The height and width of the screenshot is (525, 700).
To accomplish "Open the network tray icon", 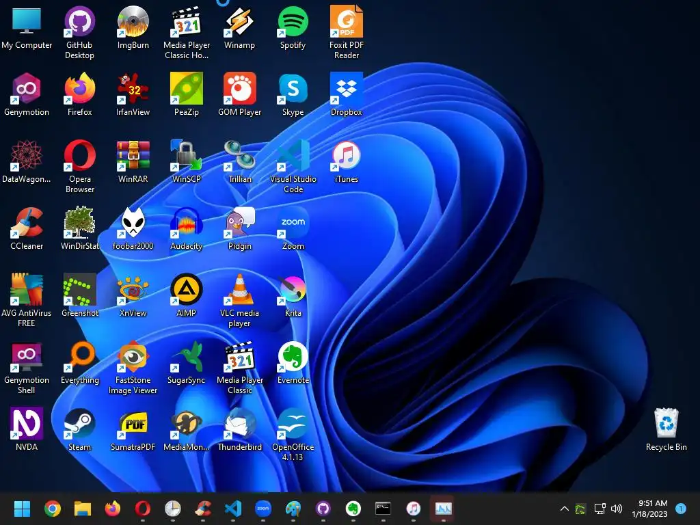I will coord(600,509).
